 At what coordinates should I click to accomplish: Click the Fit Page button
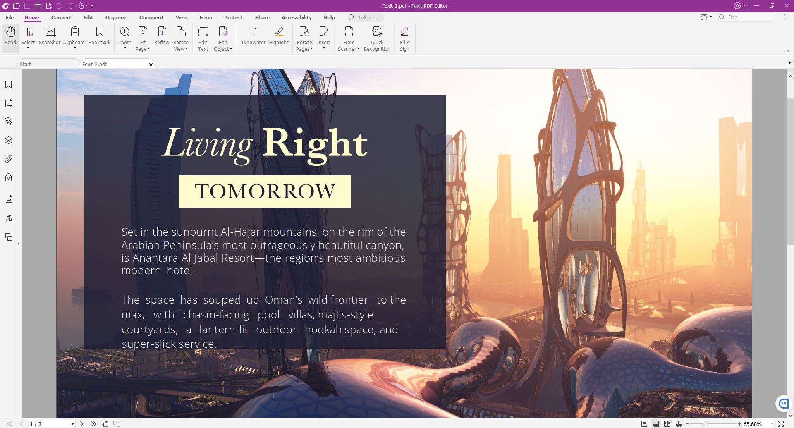143,37
